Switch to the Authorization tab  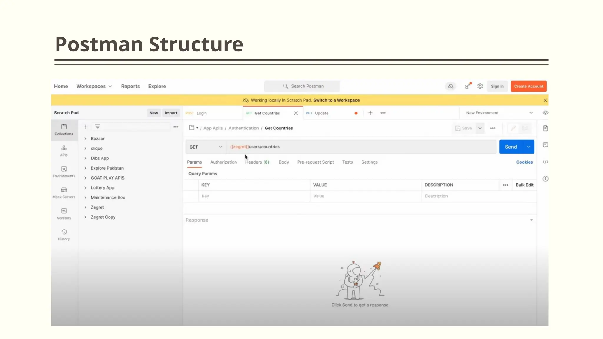click(223, 162)
